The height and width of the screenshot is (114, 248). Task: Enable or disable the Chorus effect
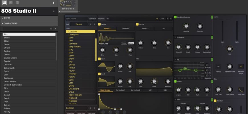175,82
